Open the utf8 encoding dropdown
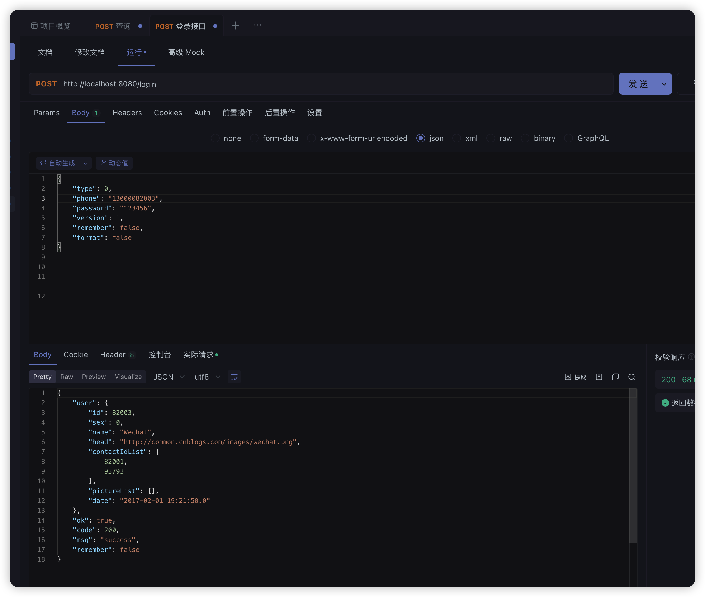 pyautogui.click(x=207, y=377)
